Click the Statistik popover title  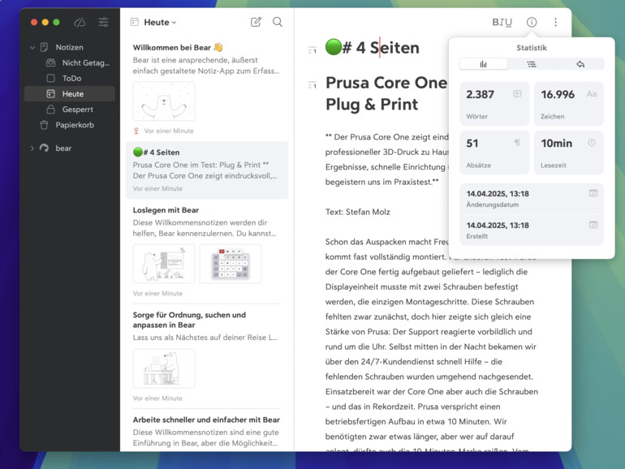(532, 48)
